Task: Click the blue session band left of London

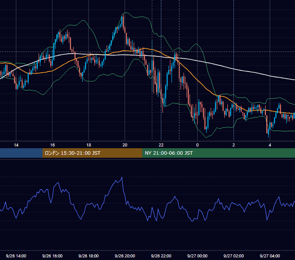Action: [21, 153]
